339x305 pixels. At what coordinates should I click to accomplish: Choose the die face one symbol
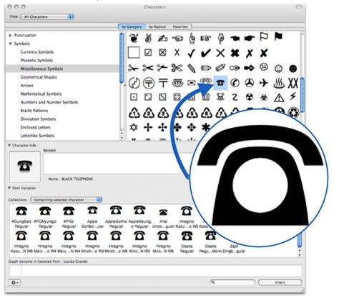tap(134, 97)
